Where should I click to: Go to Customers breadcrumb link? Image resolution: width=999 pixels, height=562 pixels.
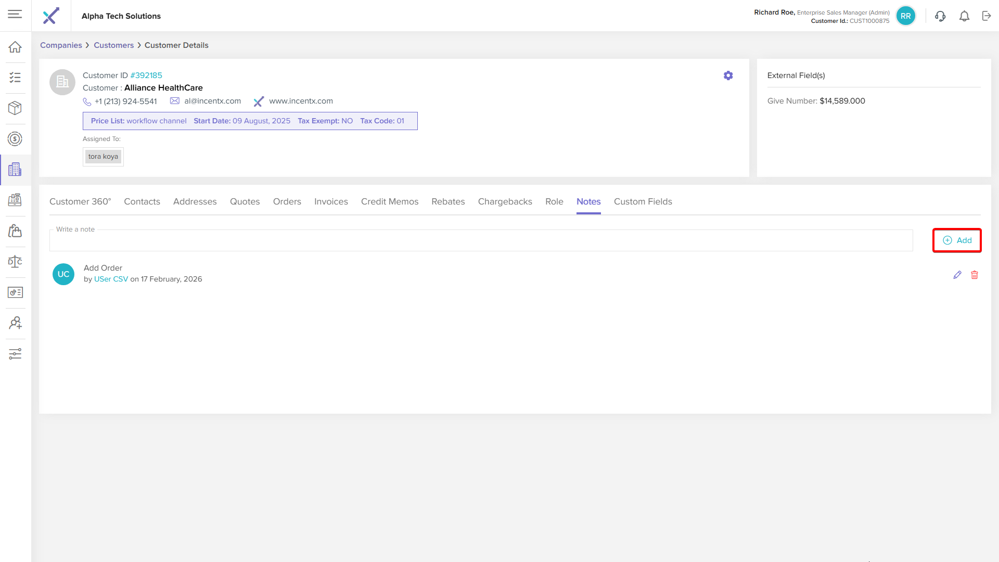pyautogui.click(x=113, y=45)
